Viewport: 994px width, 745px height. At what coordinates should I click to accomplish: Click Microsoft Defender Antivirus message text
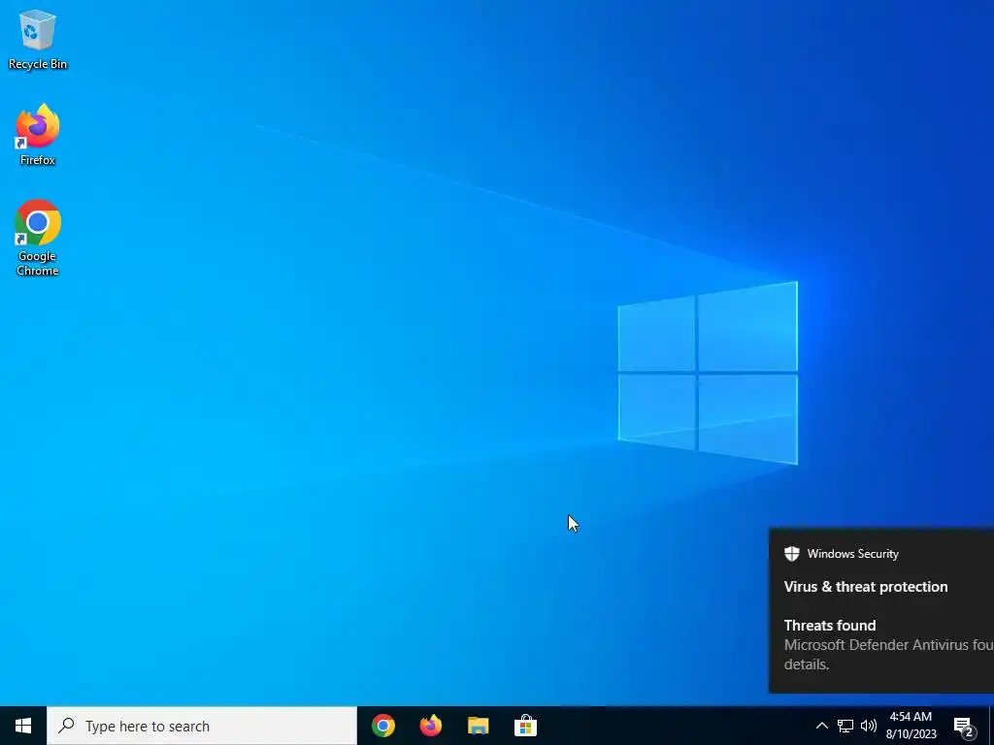click(x=889, y=655)
